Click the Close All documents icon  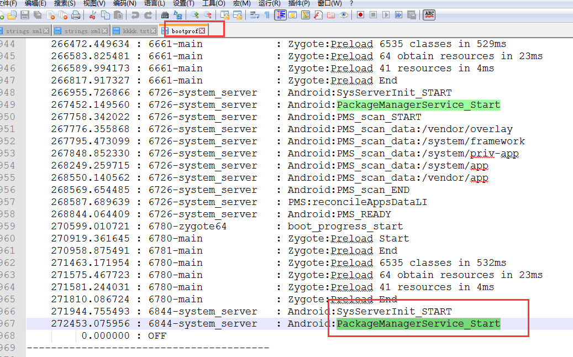[63, 15]
